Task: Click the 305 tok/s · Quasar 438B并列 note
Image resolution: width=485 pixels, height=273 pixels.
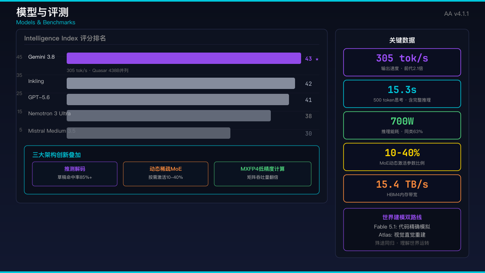Action: coord(97,70)
